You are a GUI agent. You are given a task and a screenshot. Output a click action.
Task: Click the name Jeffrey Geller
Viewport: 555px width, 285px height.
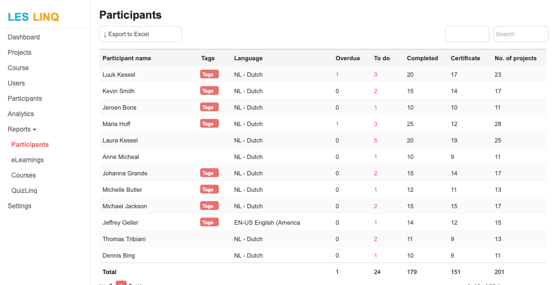120,223
